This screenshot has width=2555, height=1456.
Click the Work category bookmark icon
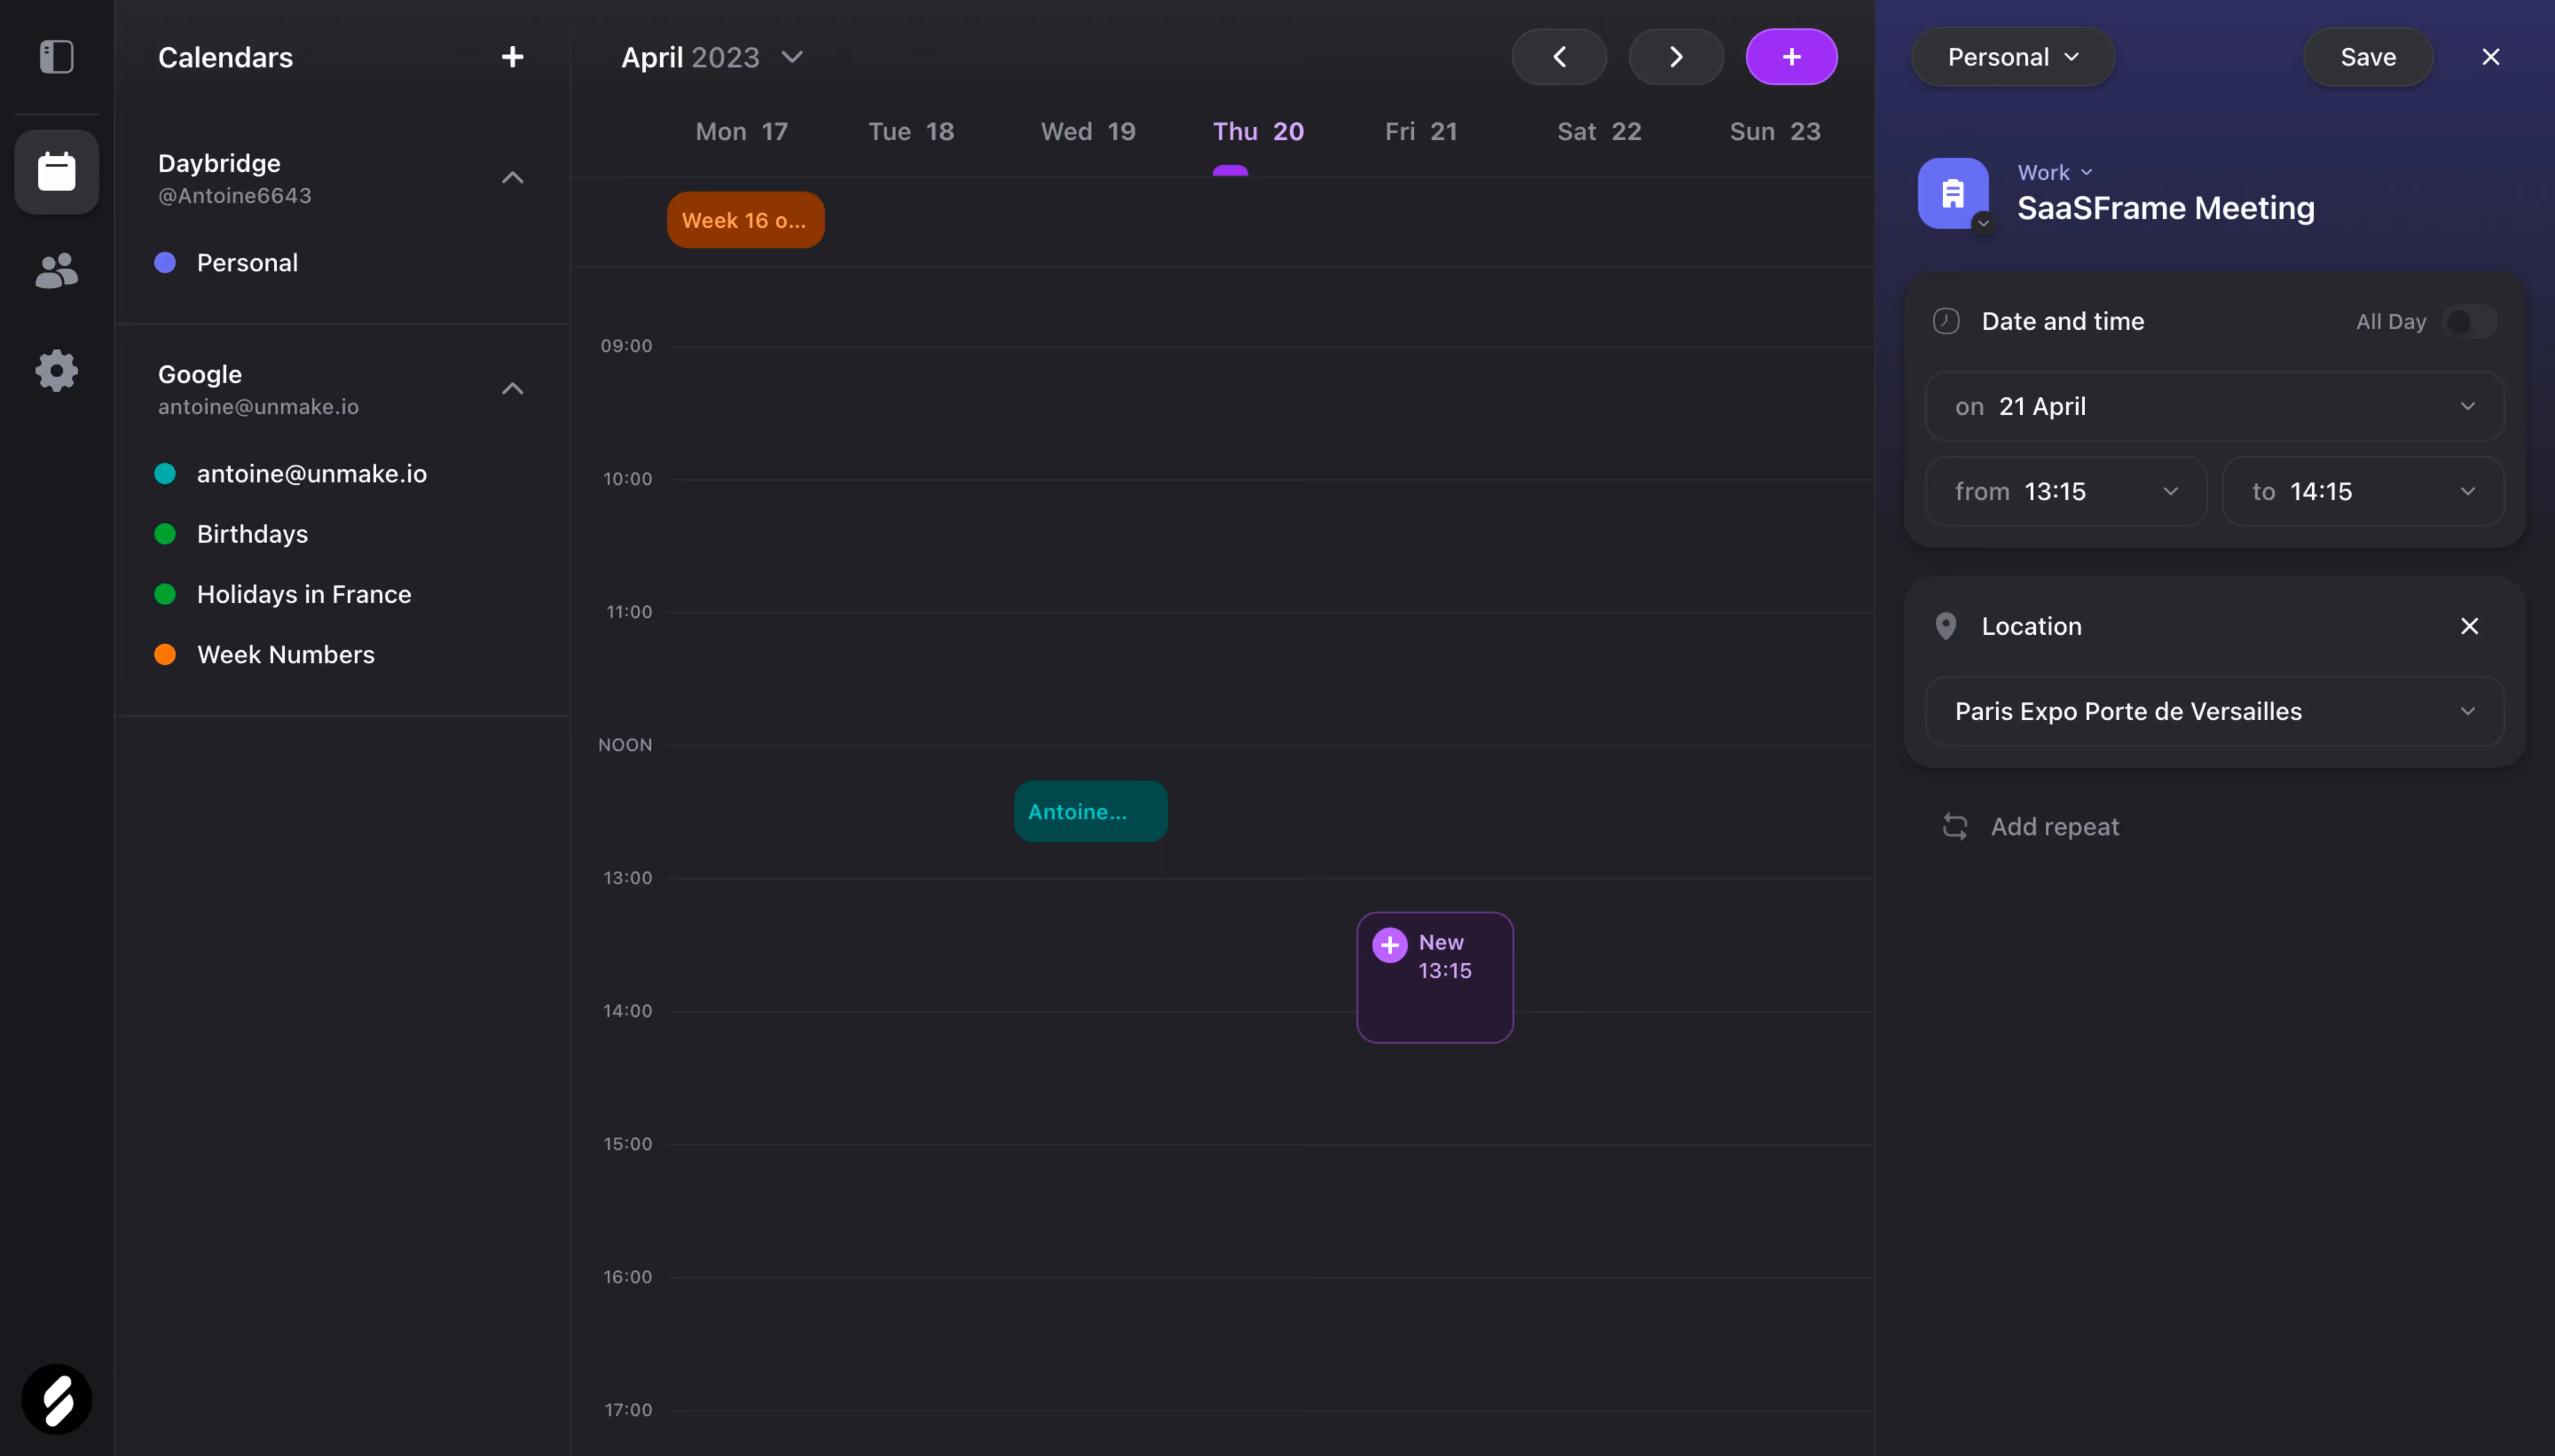[x=1953, y=192]
